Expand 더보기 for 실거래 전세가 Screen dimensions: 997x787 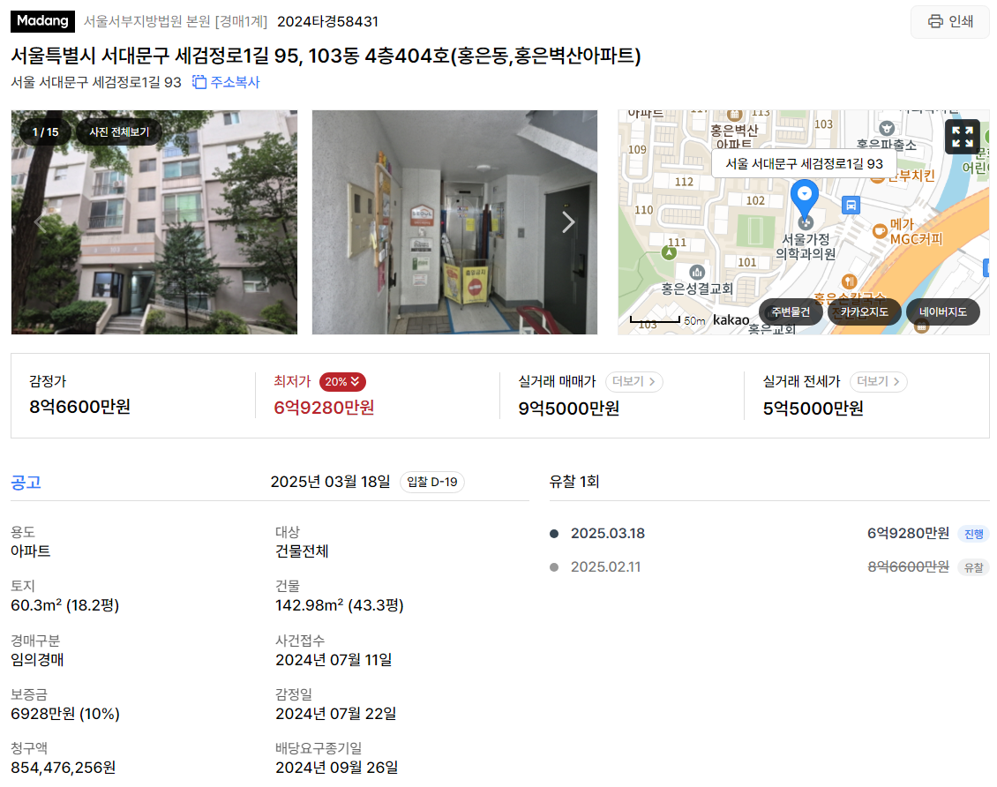[x=879, y=381]
